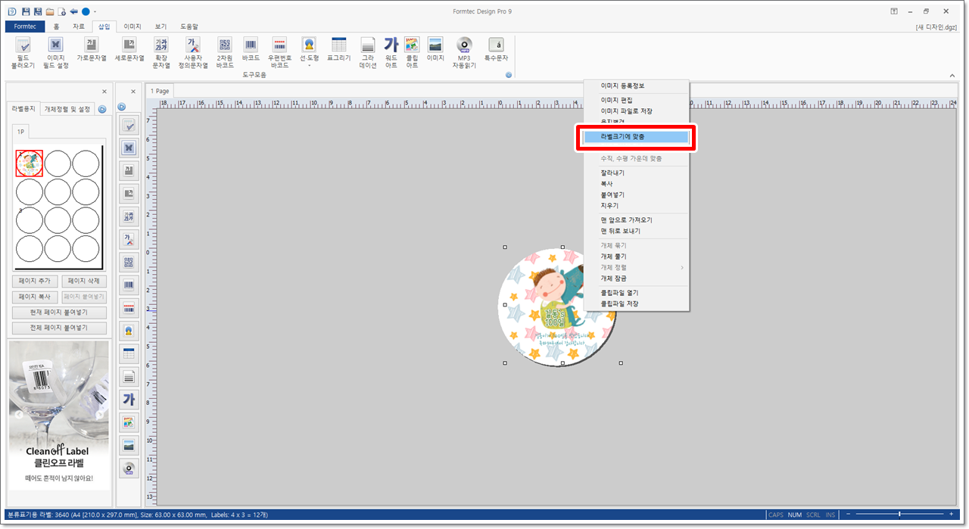The height and width of the screenshot is (529, 969).
Task: Click the 페이지 복사 button
Action: (34, 297)
